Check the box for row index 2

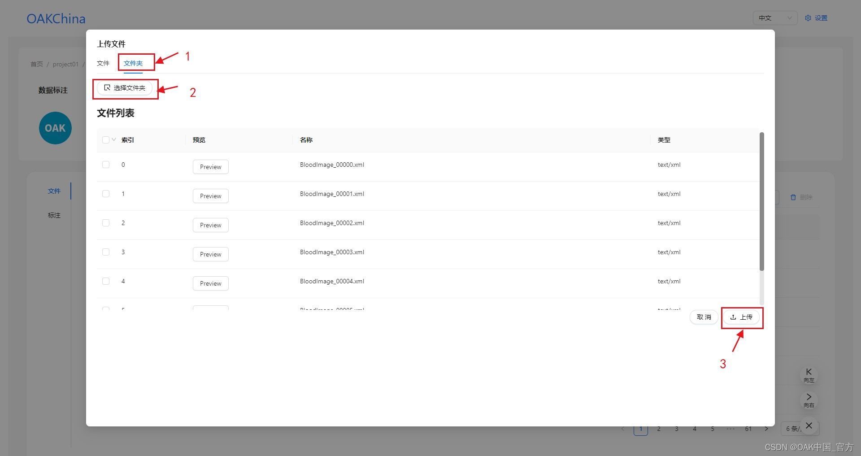pos(106,223)
